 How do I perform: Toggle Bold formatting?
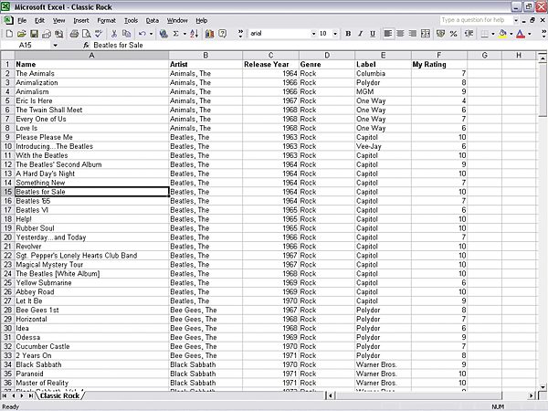coord(348,34)
